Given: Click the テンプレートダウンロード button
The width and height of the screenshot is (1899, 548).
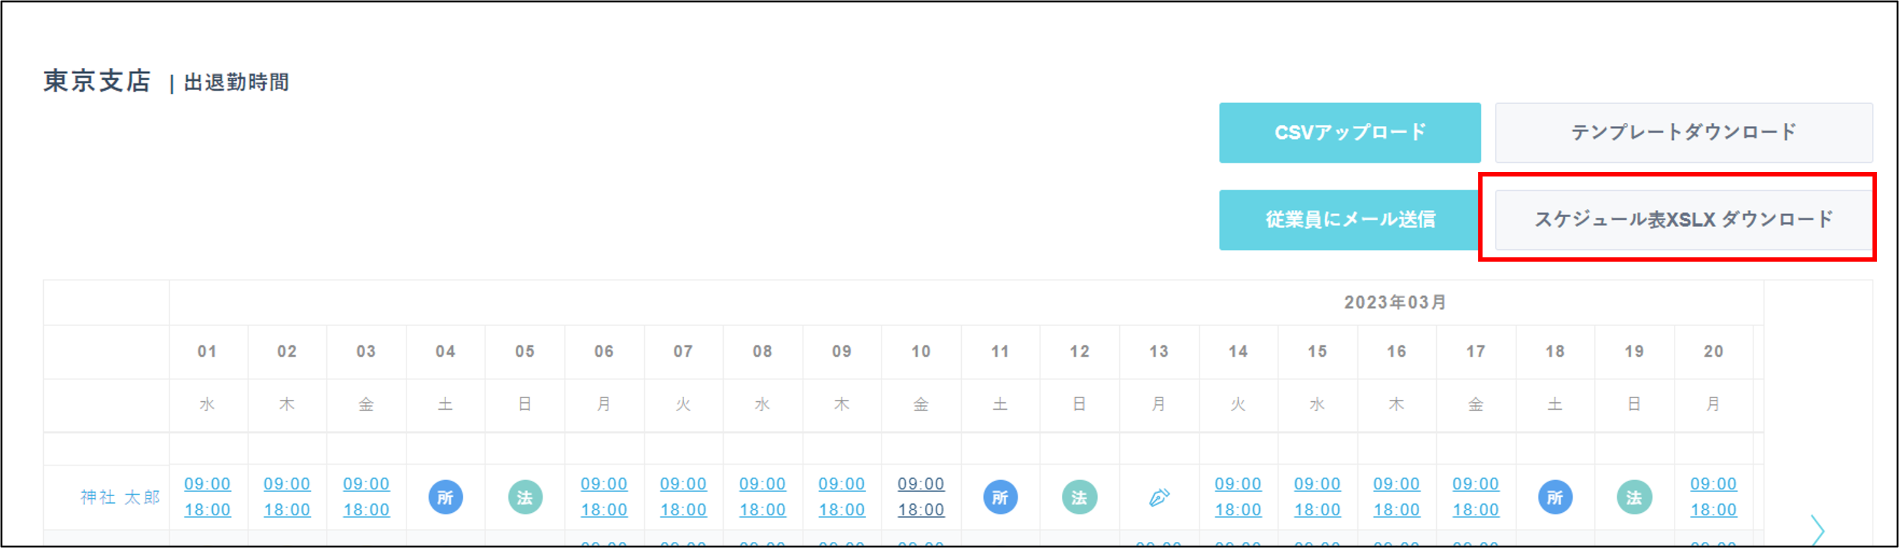Looking at the screenshot, I should click(x=1684, y=133).
